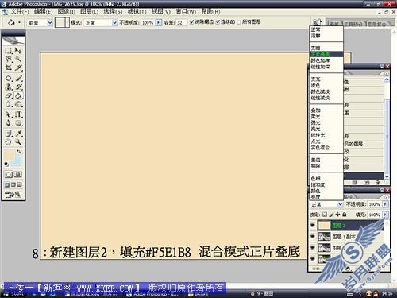Select the Eyedropper tool
397x298 pixels.
(x=18, y=134)
